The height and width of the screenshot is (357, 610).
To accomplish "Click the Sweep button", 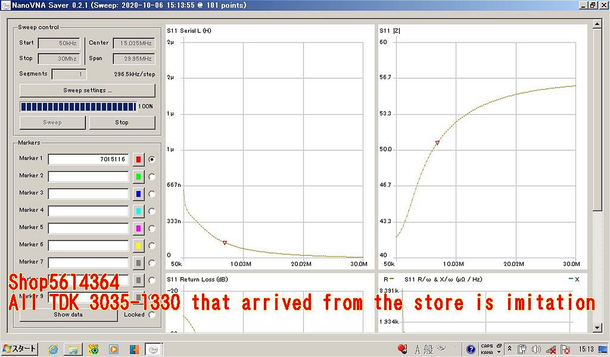I will tap(52, 122).
